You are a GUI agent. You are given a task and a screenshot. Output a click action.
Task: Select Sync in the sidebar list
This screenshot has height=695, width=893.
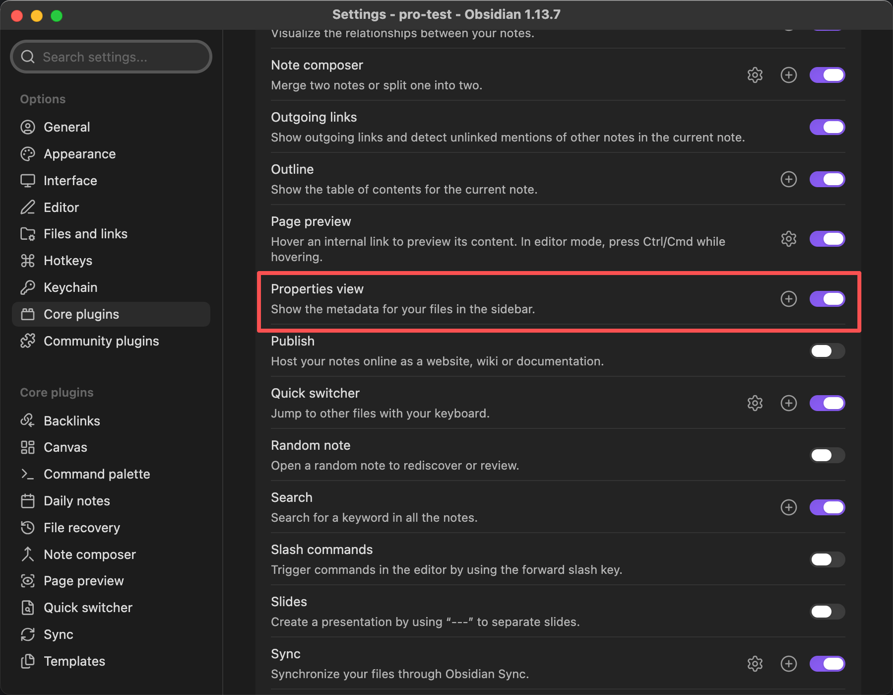pos(111,634)
